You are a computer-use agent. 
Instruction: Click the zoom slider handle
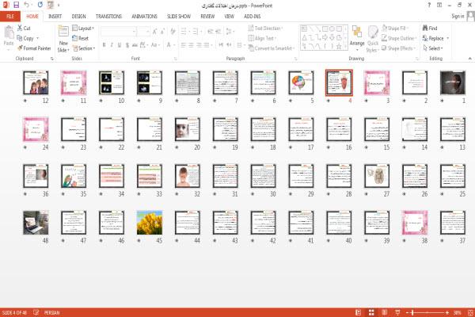point(412,312)
